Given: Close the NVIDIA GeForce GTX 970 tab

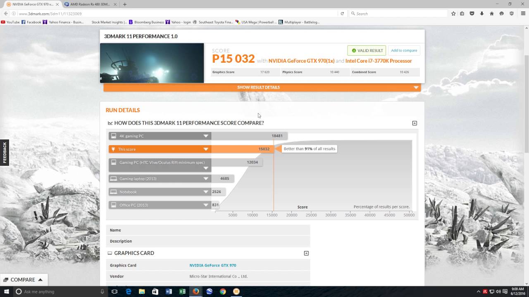Looking at the screenshot, I should point(57,4).
